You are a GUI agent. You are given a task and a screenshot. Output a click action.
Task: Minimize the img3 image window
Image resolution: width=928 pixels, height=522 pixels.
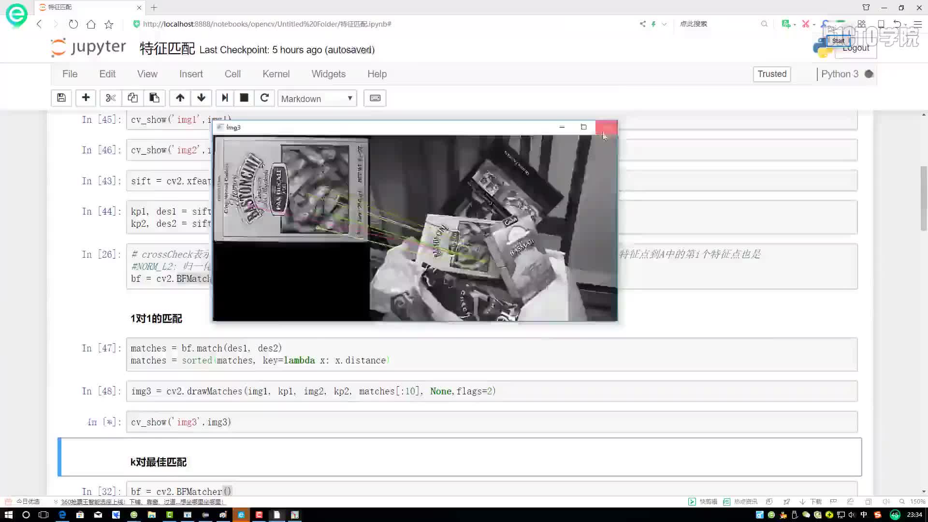coord(562,127)
